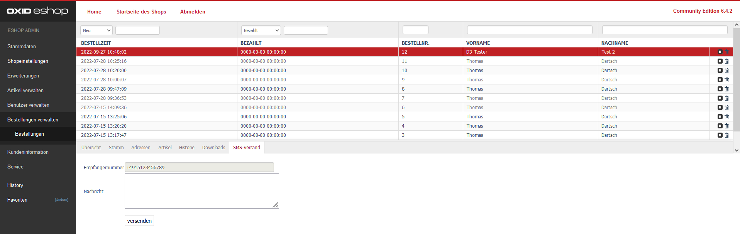Click the pause (storno) icon for order 3
This screenshot has height=234, width=740.
[720, 135]
